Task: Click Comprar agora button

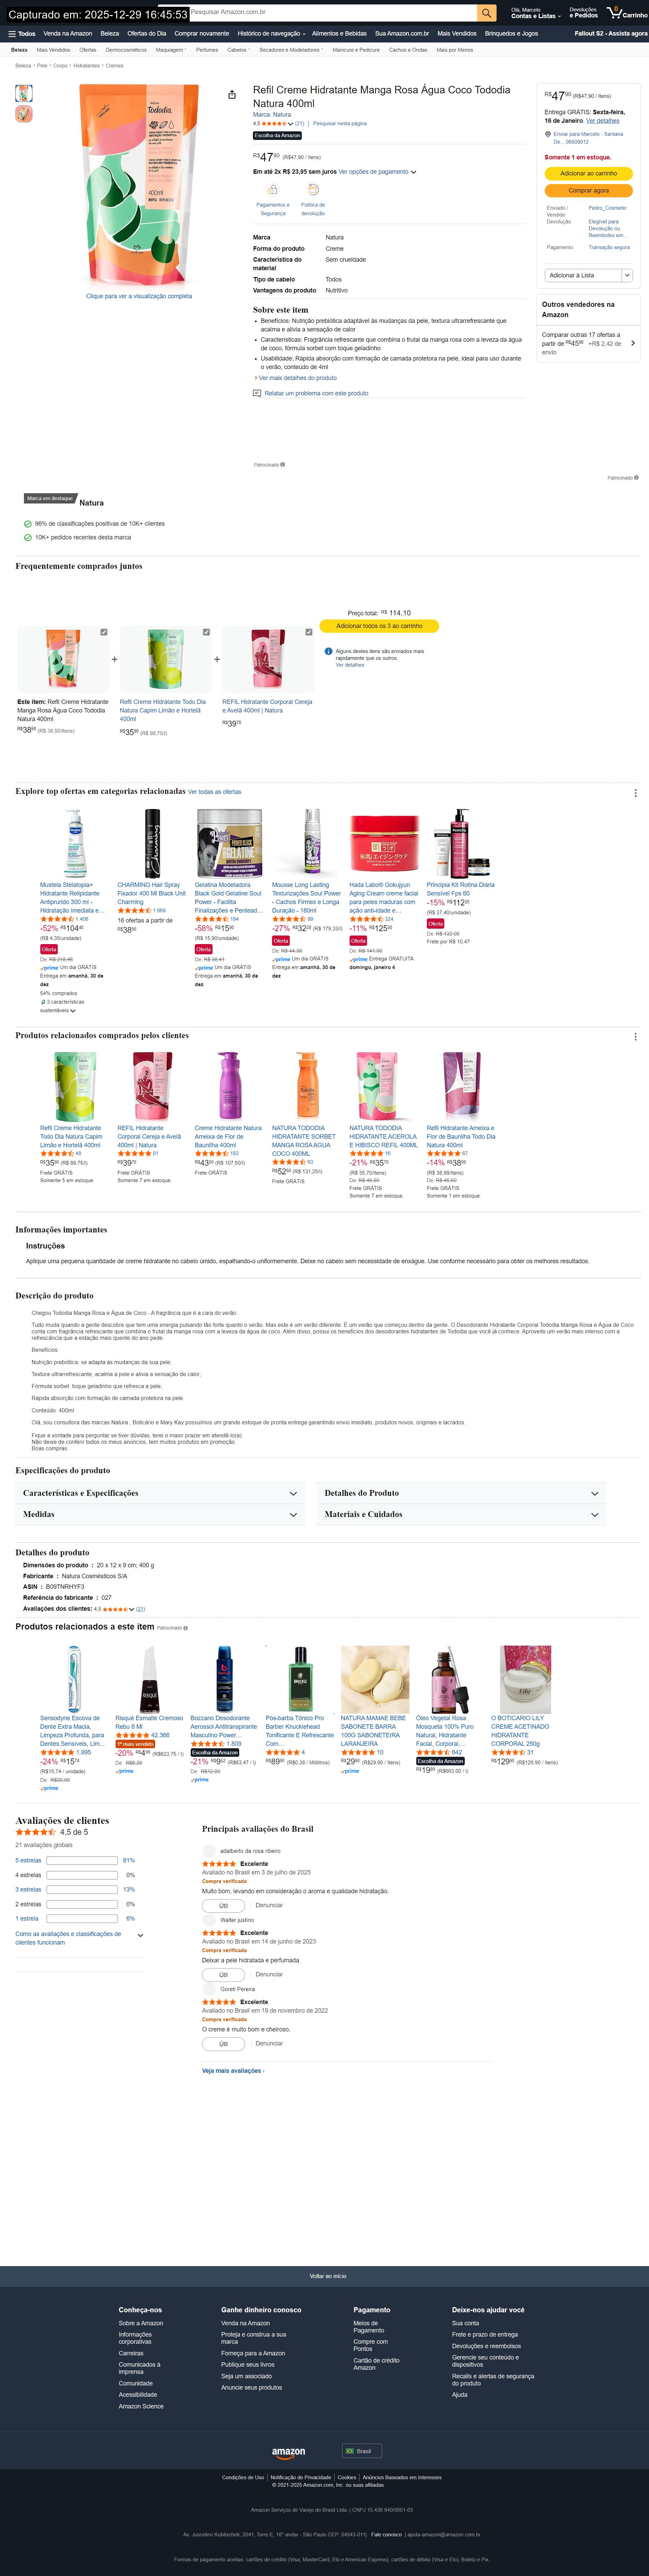Action: point(588,190)
